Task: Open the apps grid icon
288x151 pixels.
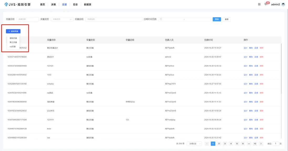Action: (x=259, y=4)
